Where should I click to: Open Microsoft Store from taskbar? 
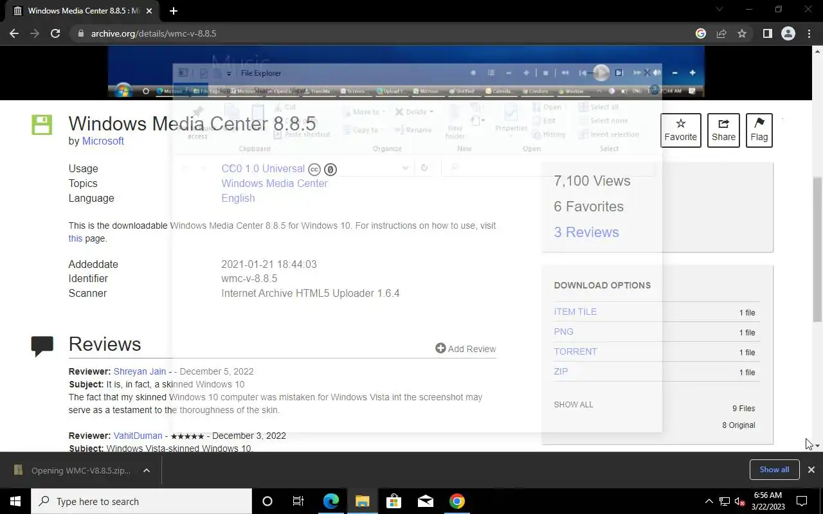click(x=394, y=501)
